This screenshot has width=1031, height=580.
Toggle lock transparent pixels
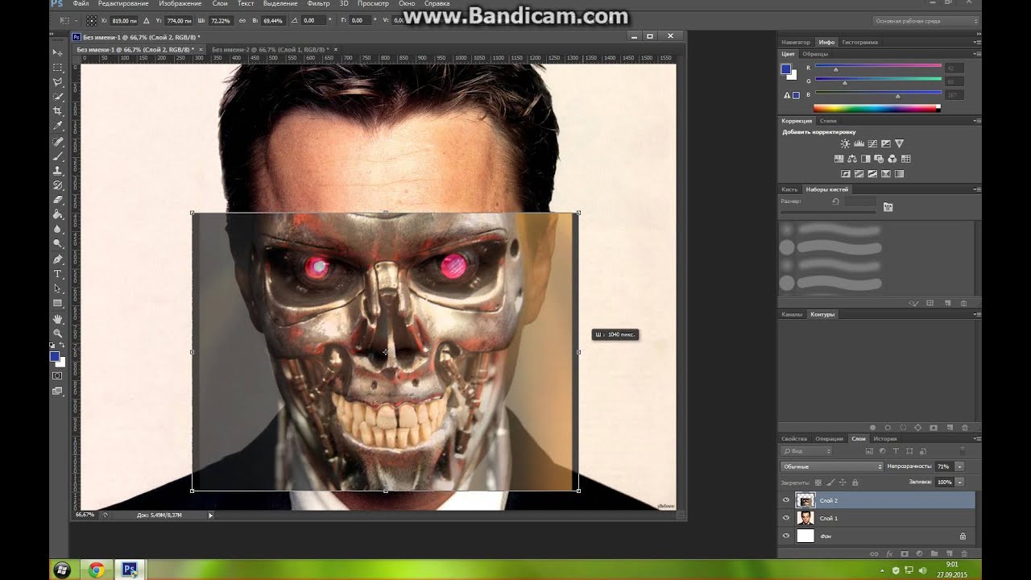[x=818, y=482]
